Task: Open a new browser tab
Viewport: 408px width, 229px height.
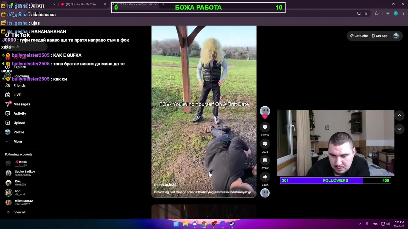Action: pyautogui.click(x=163, y=4)
